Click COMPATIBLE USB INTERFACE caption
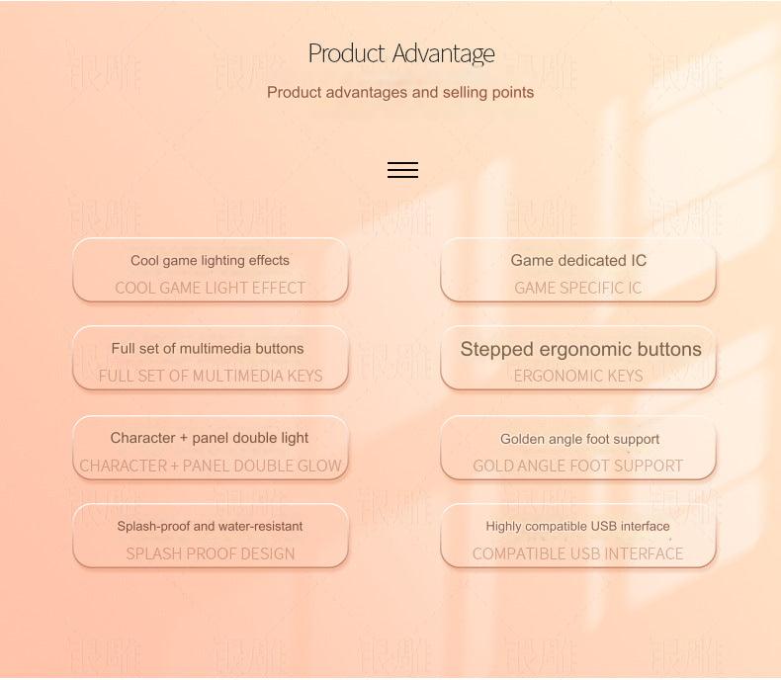Image resolution: width=781 pixels, height=680 pixels. tap(577, 553)
